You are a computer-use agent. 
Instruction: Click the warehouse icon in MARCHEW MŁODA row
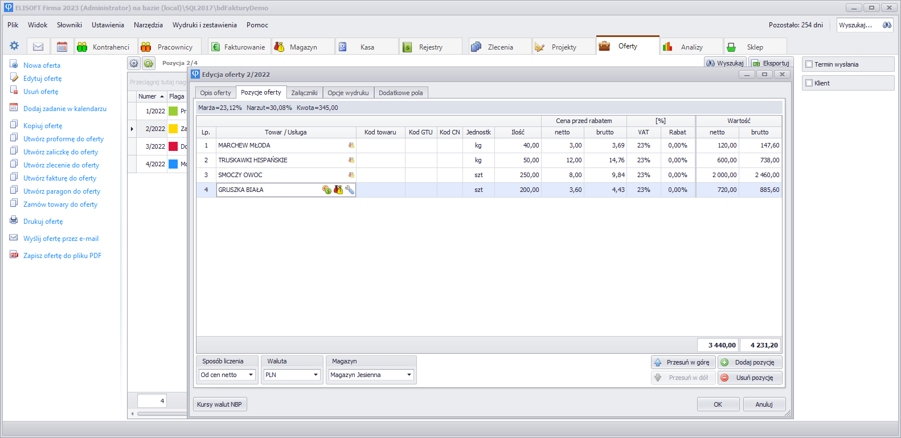pyautogui.click(x=351, y=145)
